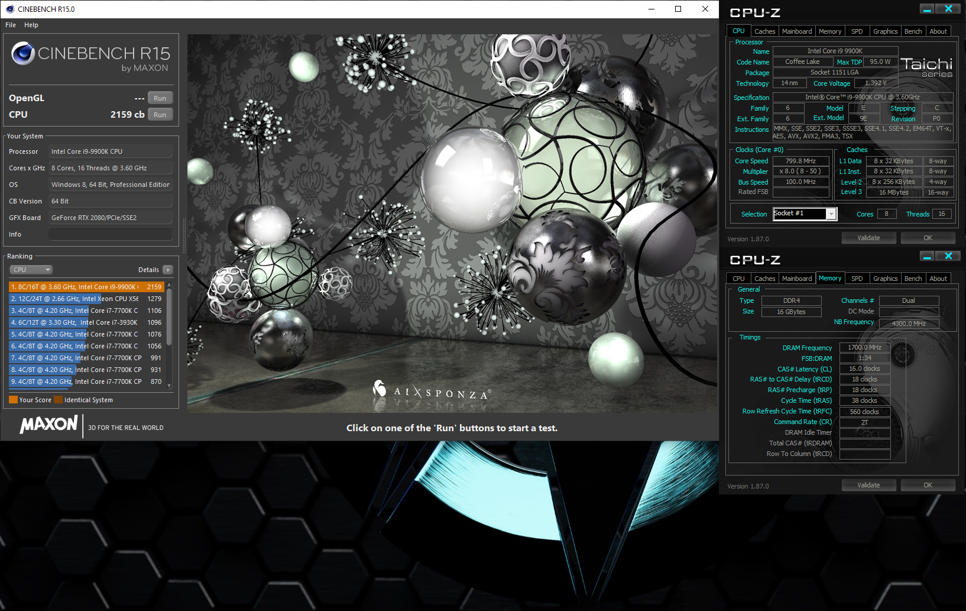Select ranking entry i7-7700K score 931
Image resolution: width=966 pixels, height=611 pixels.
click(86, 370)
